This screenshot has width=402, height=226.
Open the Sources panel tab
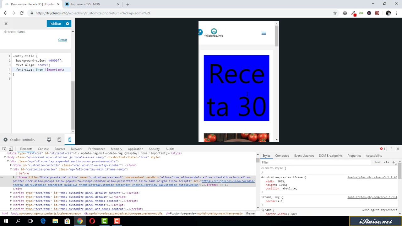tap(60, 149)
